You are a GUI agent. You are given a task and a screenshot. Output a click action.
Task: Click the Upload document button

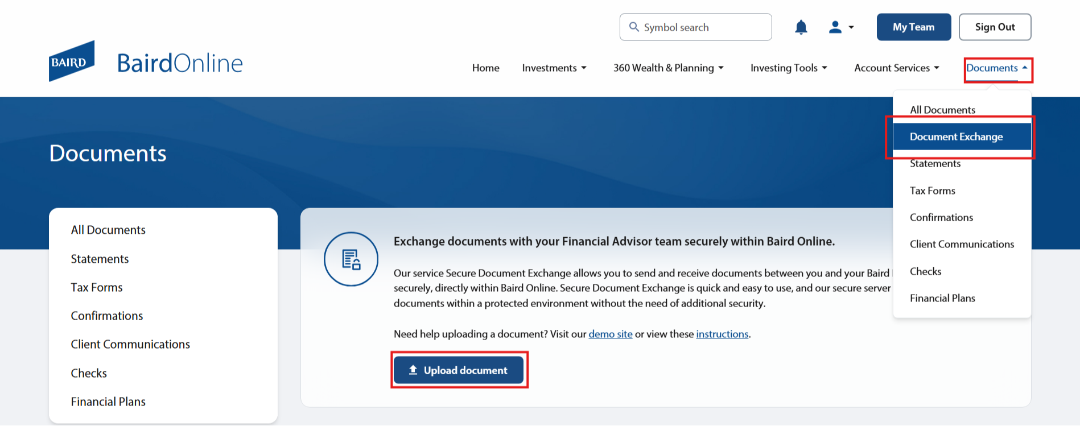[459, 370]
